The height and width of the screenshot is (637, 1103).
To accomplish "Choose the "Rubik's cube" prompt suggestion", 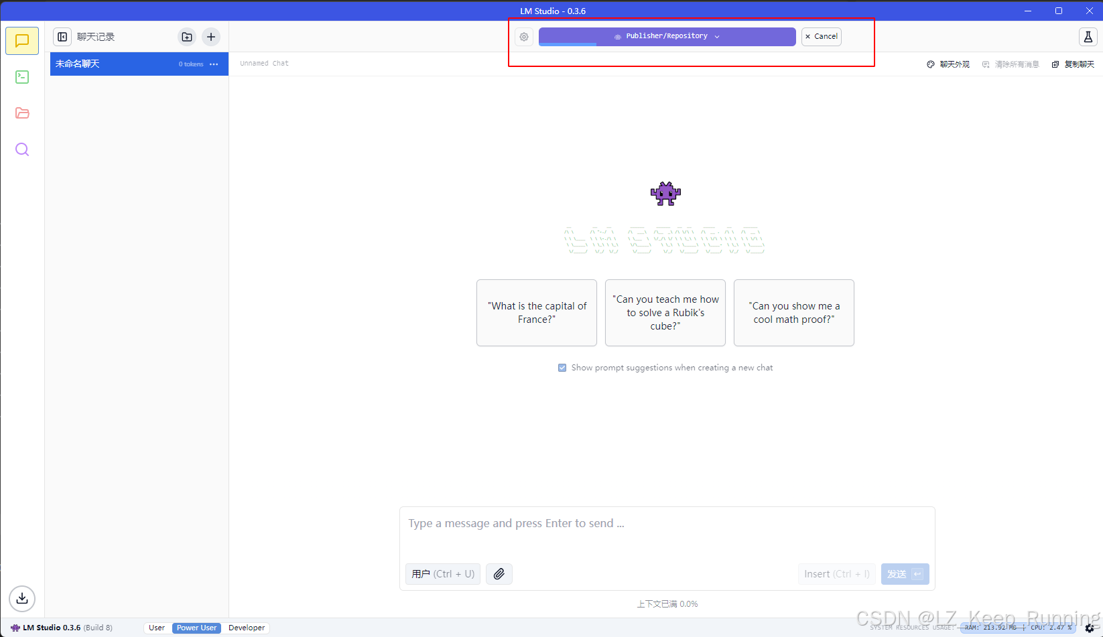I will coord(665,313).
